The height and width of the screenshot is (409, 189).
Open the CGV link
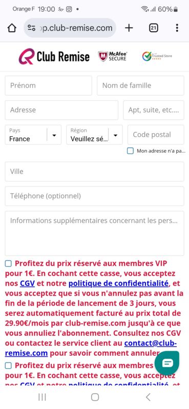[28, 283]
